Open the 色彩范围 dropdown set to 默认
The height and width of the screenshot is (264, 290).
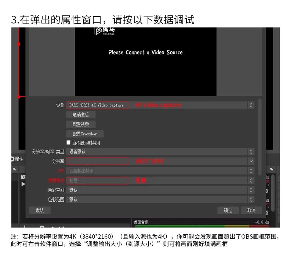160,199
